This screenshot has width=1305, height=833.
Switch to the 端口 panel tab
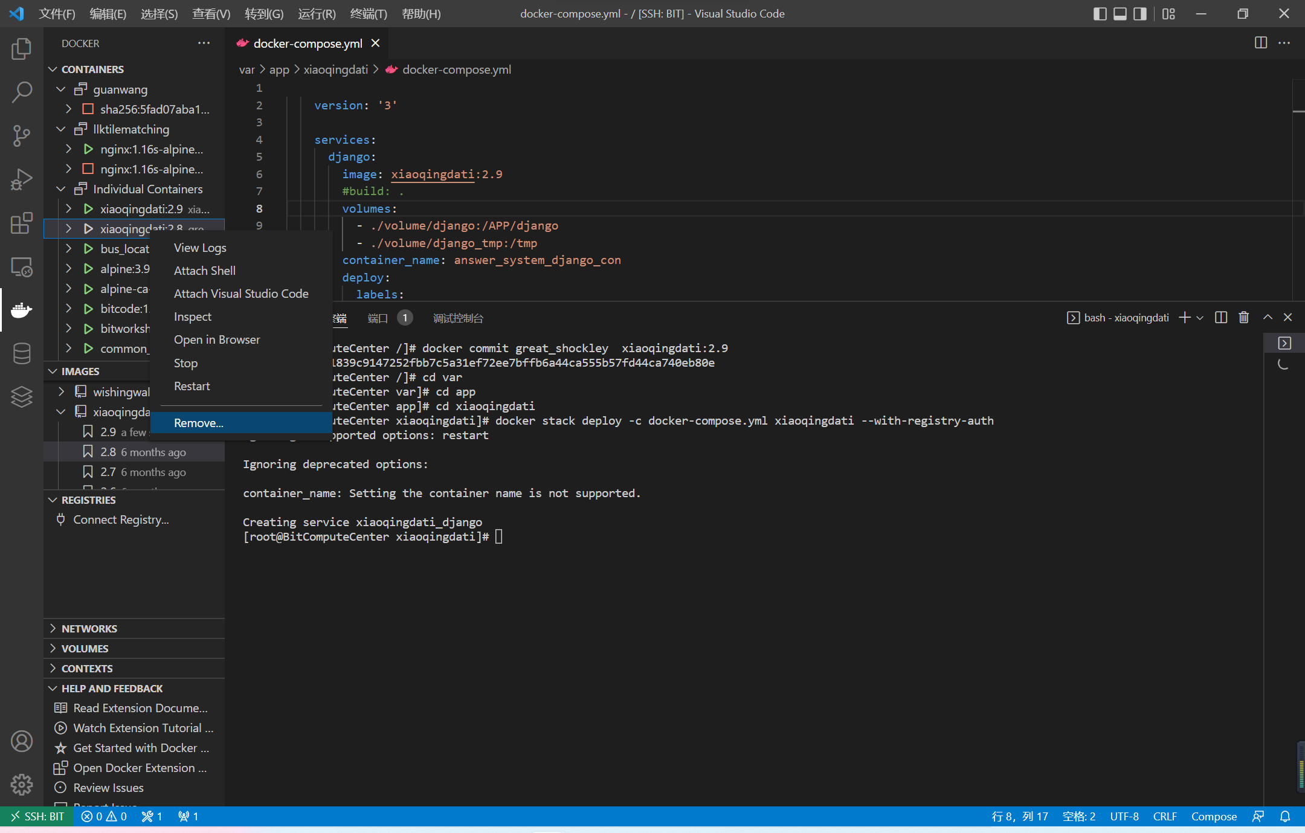(378, 318)
